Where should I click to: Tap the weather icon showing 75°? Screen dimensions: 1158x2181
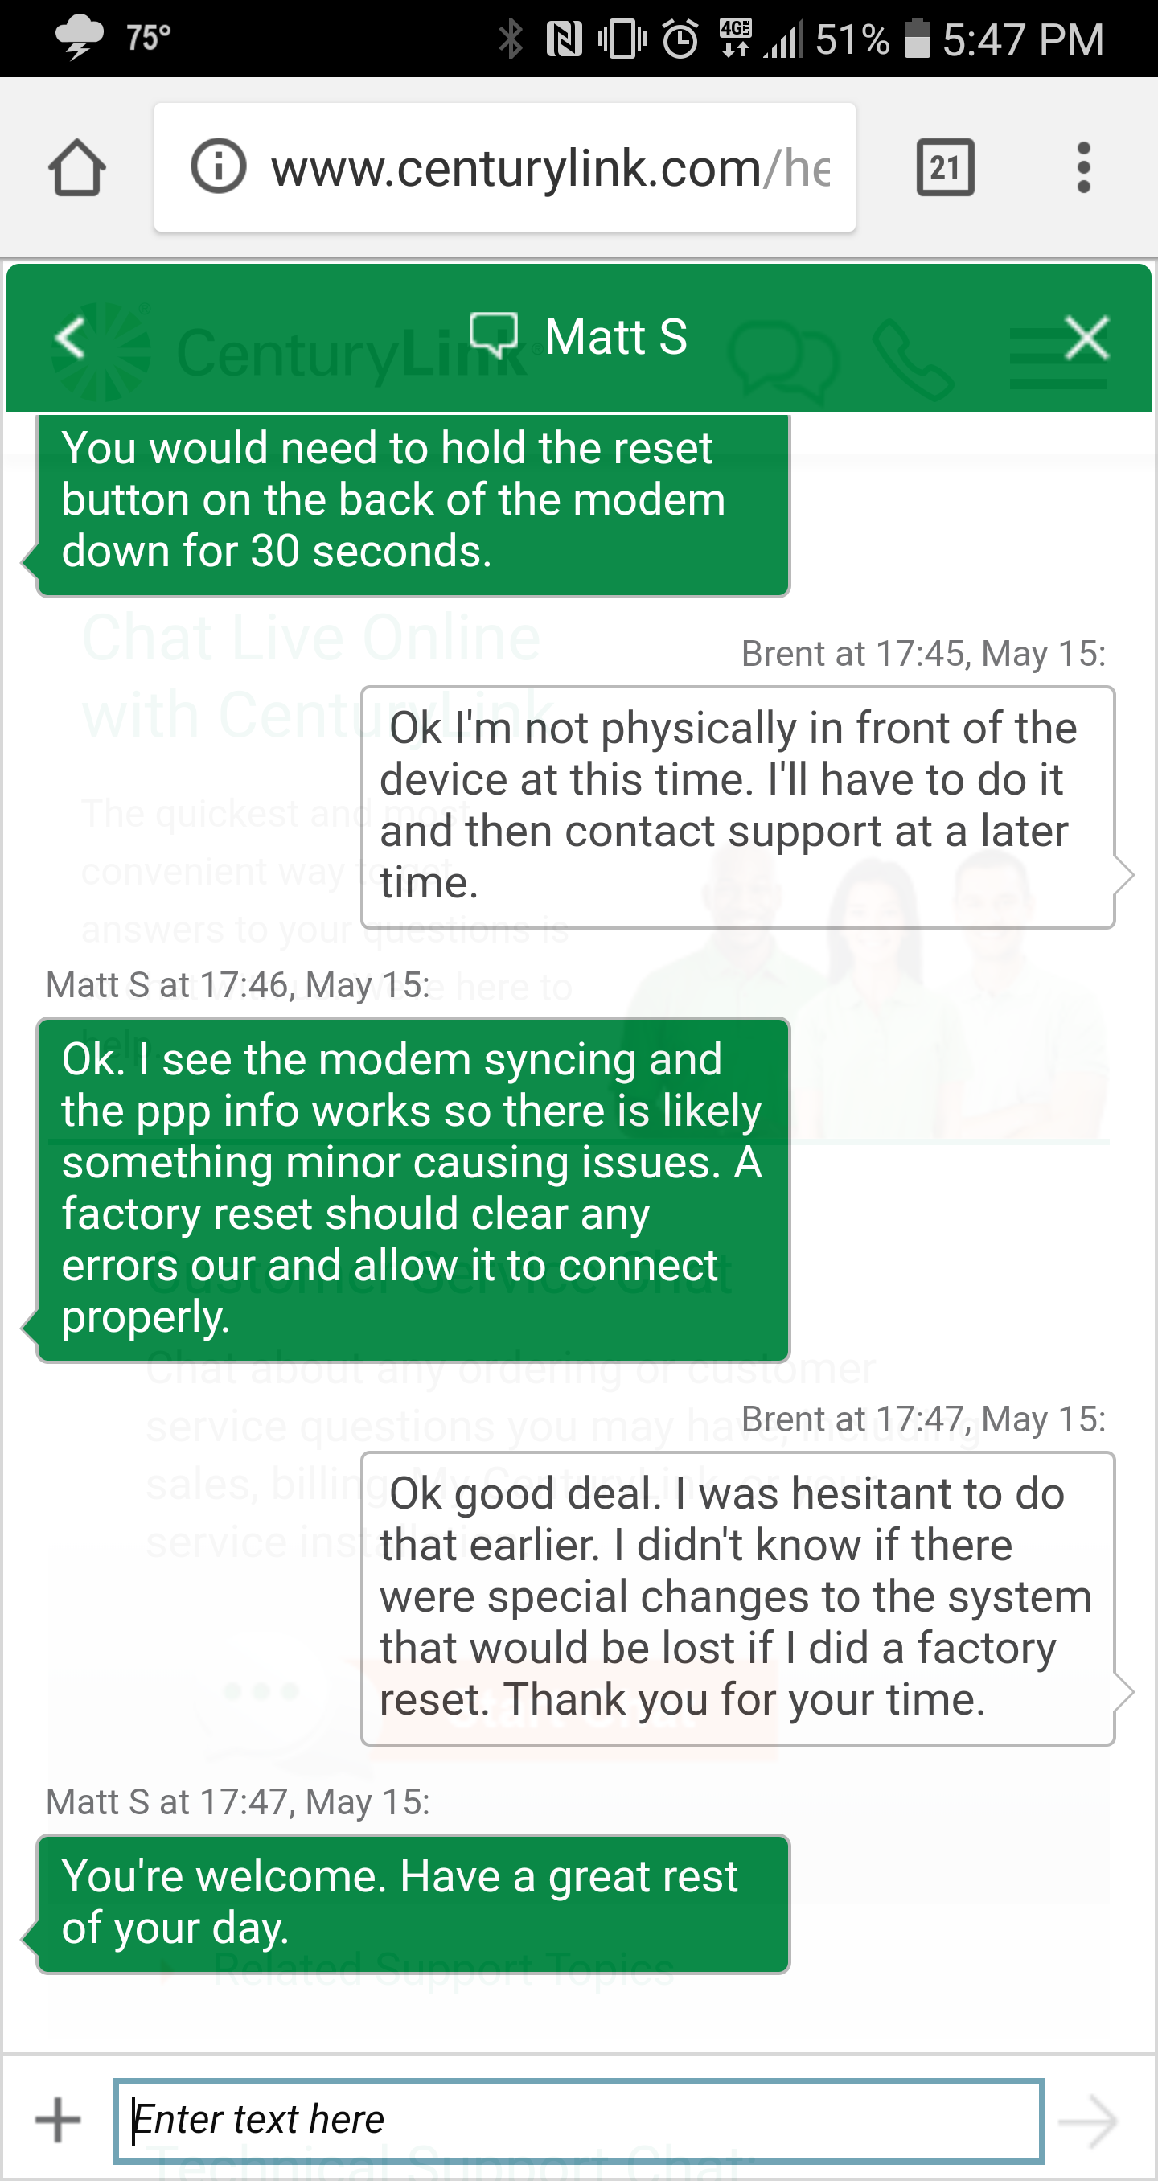(x=79, y=37)
